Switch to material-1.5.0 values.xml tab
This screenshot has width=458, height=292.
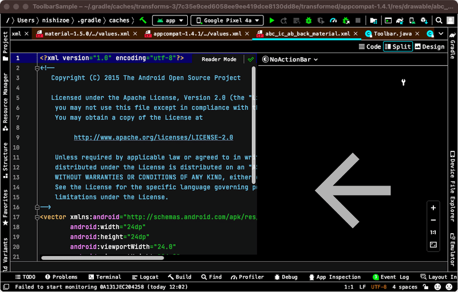[87, 34]
